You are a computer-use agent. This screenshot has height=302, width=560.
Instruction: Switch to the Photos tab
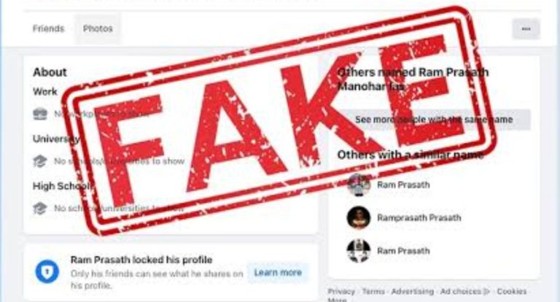click(98, 28)
